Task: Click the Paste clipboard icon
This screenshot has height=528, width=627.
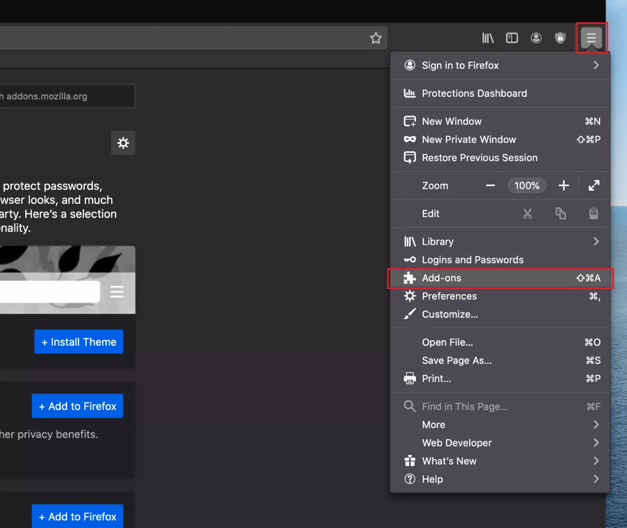Action: coord(594,213)
